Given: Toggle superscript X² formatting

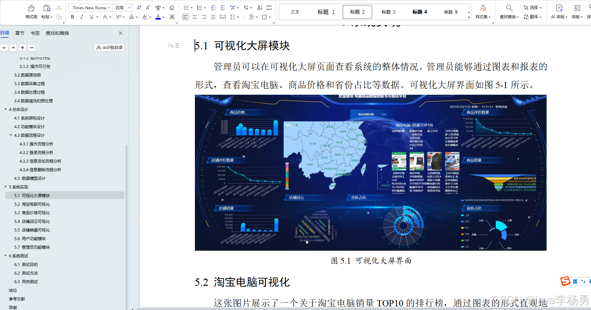Looking at the screenshot, I should [118, 17].
